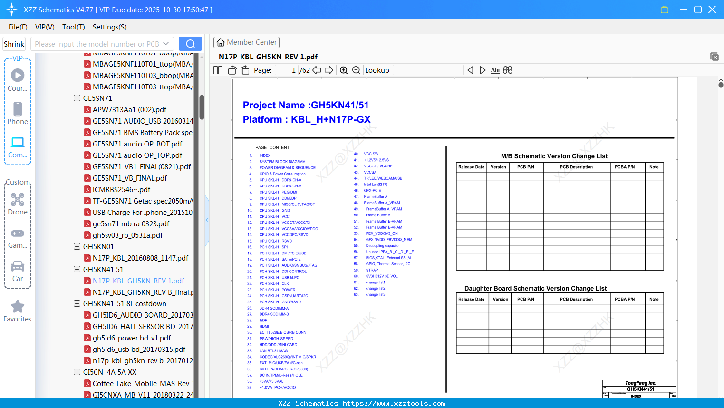The width and height of the screenshot is (724, 408).
Task: Select Computer category in sidebar
Action: coord(18,147)
